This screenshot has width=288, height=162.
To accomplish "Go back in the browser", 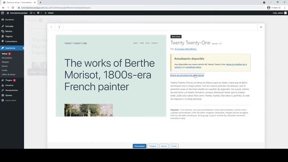I will tap(3, 8).
